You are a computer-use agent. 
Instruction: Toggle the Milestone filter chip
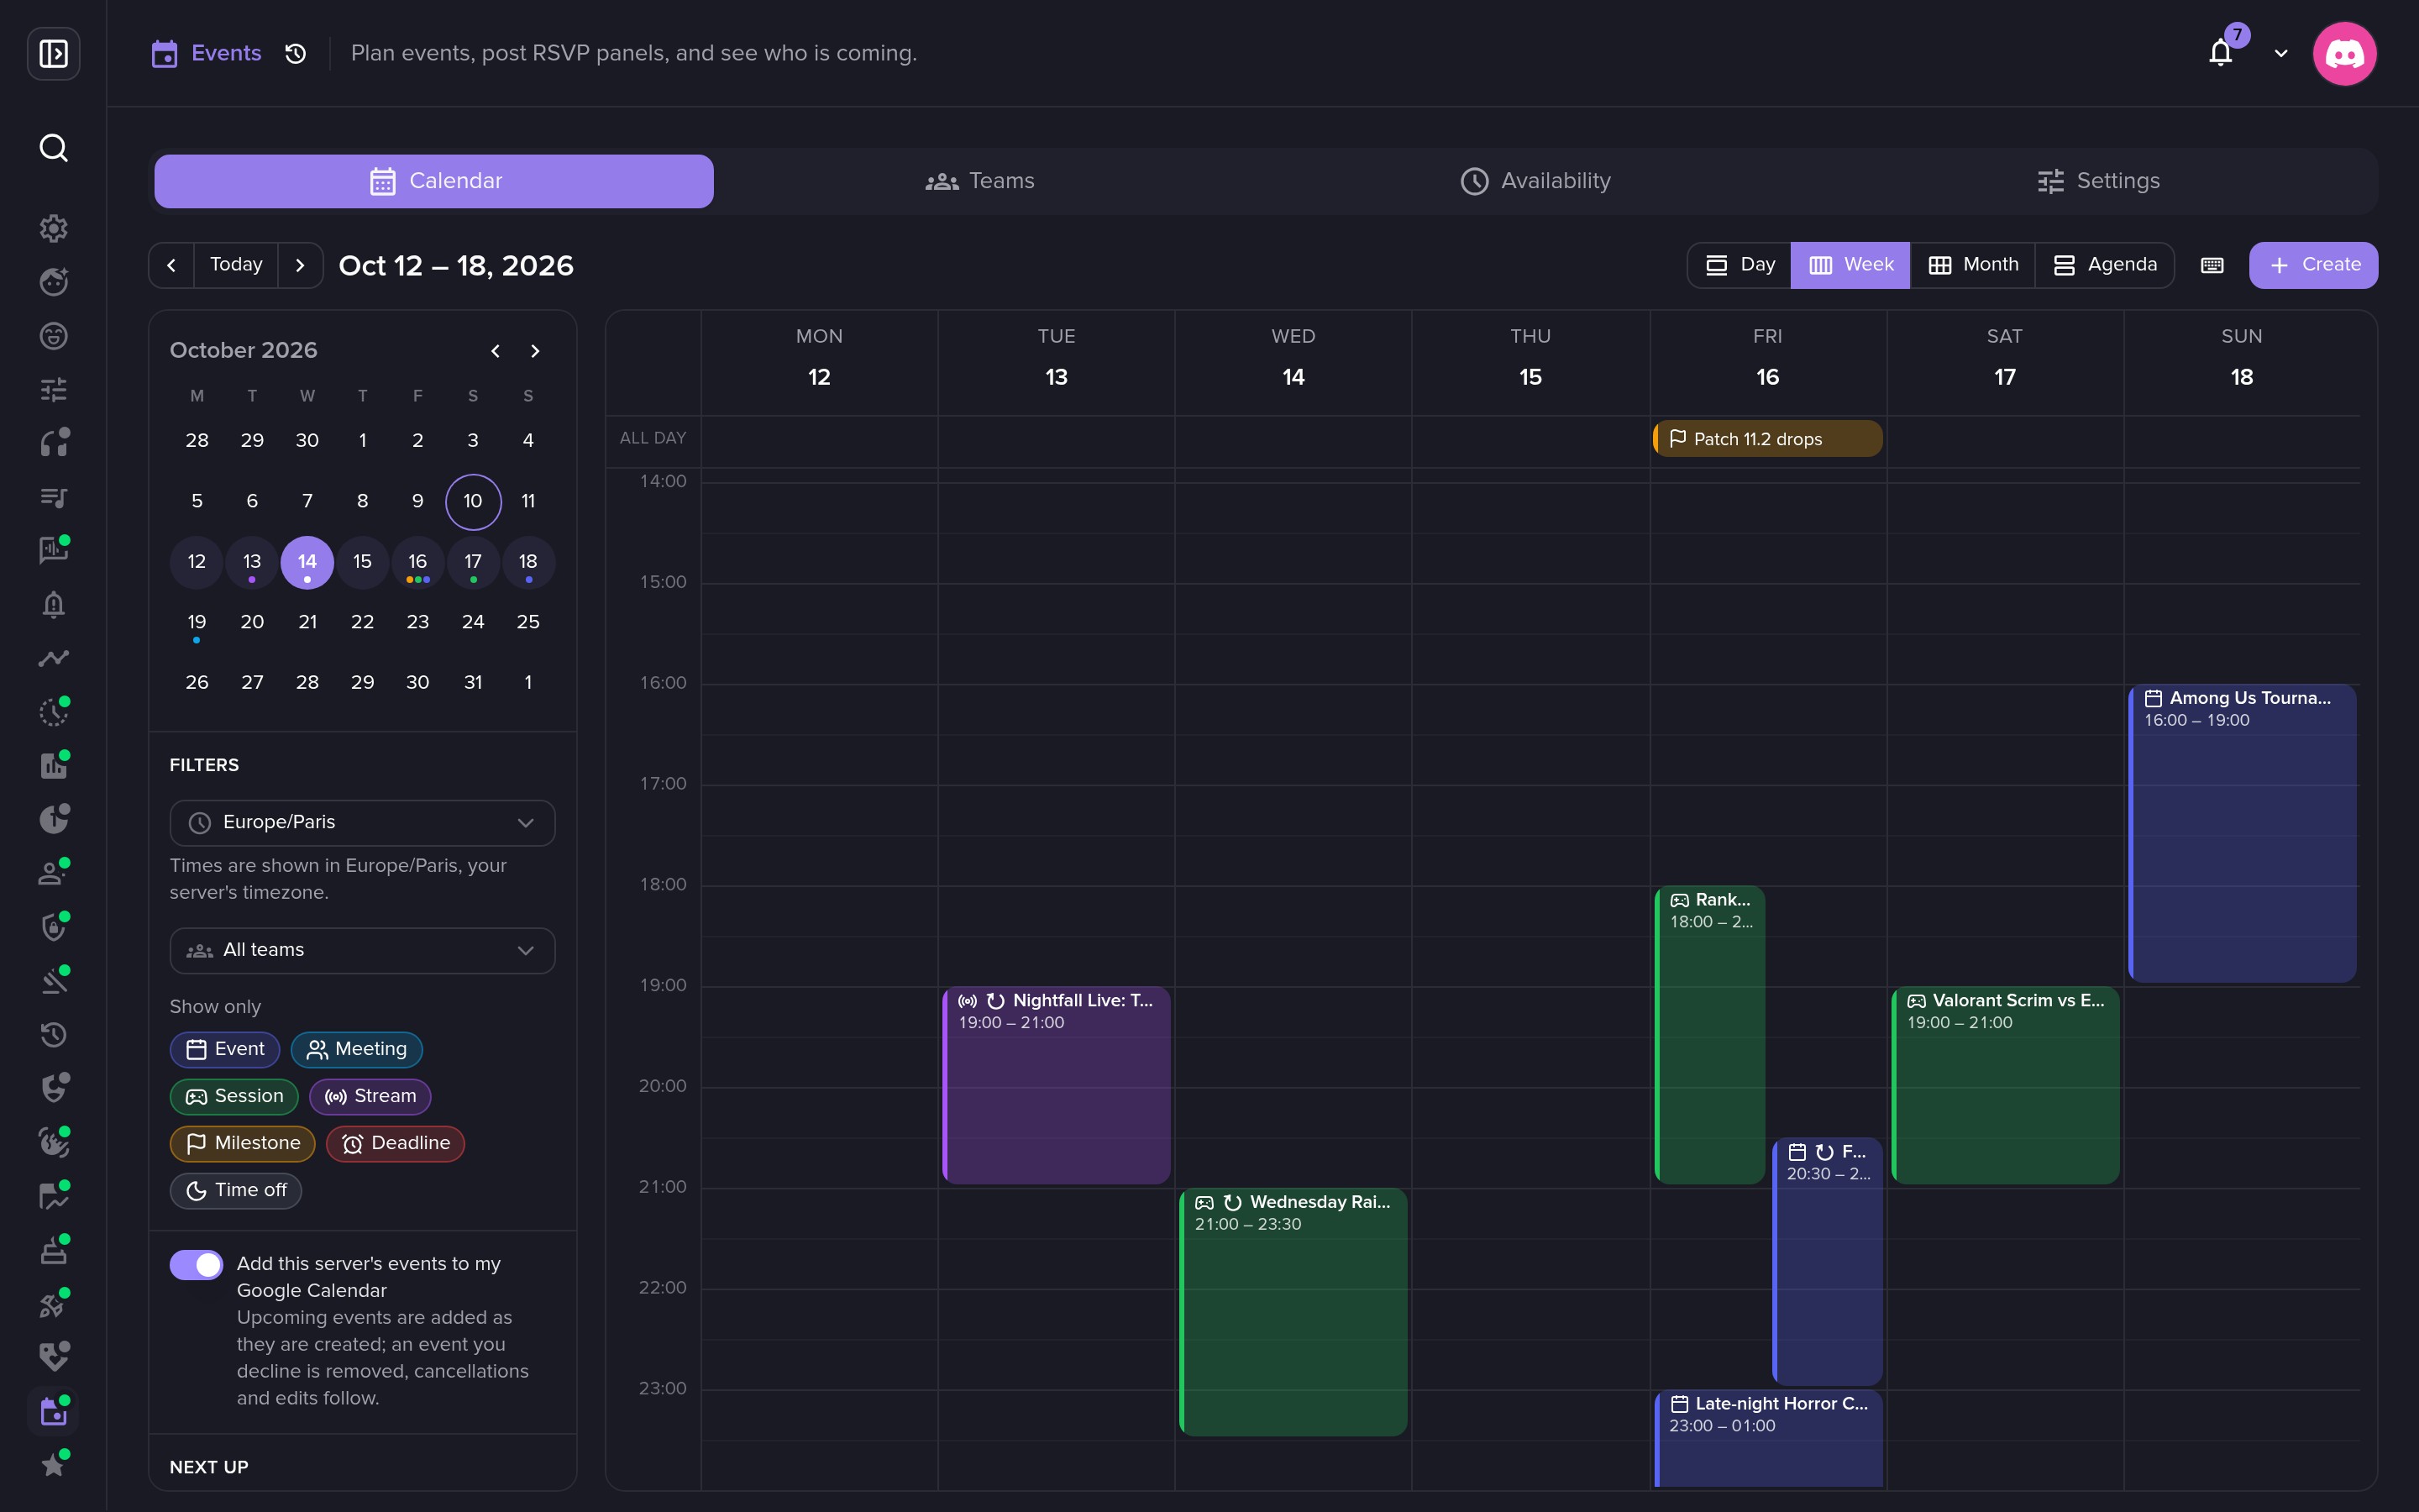243,1143
